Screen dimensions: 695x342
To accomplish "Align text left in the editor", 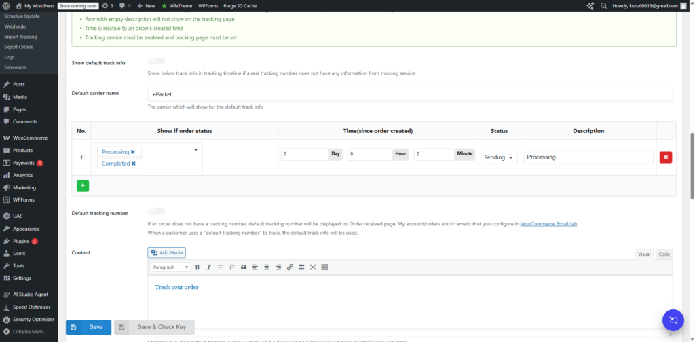I will pyautogui.click(x=255, y=267).
